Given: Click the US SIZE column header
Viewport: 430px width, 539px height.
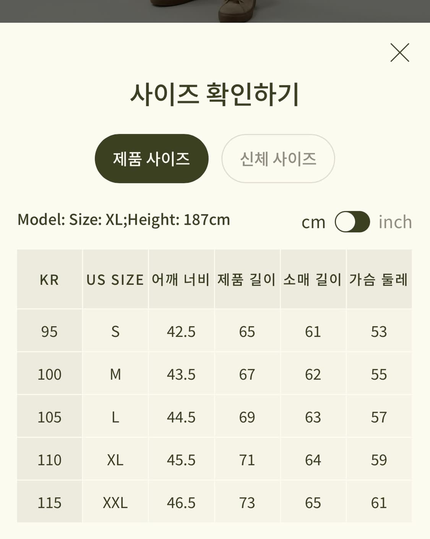Looking at the screenshot, I should (116, 279).
